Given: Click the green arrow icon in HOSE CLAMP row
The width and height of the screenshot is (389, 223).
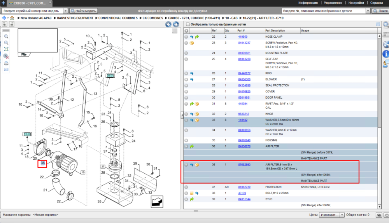Looking at the screenshot, I should coord(197,37).
